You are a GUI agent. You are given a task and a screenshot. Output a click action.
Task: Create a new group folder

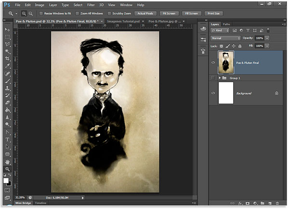263,203
